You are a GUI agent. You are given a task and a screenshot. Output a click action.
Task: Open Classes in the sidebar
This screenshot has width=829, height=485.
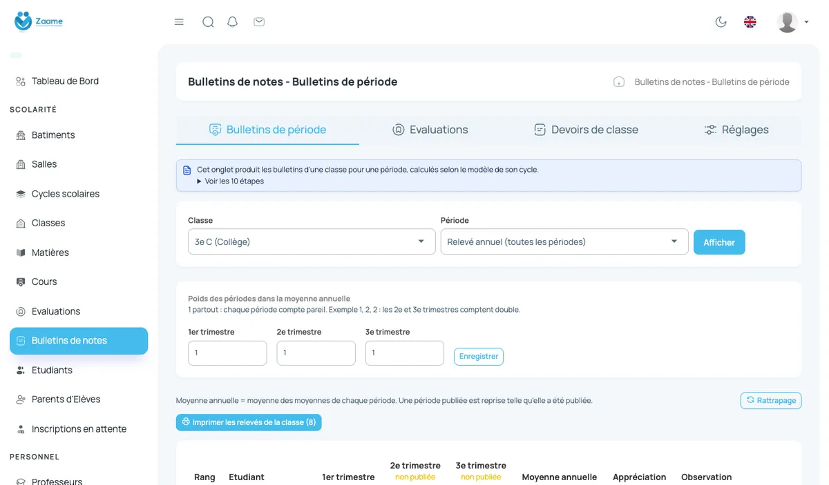79,223
